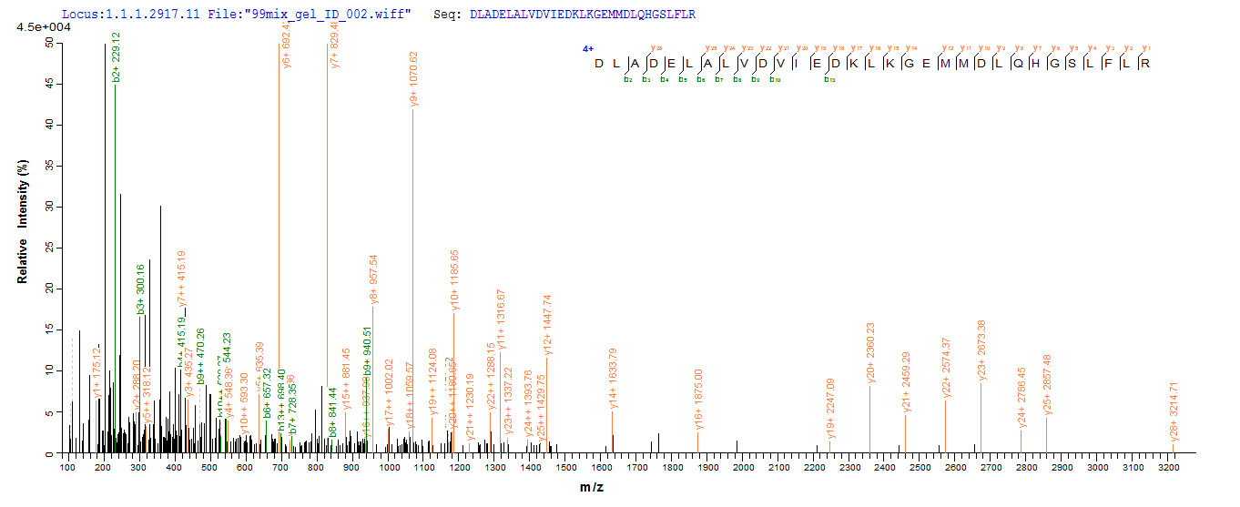Click the blue 4+ charge state label
The width and height of the screenshot is (1240, 507).
click(x=588, y=48)
